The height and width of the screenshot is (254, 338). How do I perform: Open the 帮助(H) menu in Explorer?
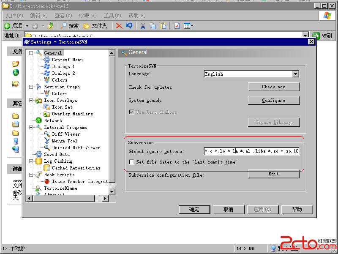coord(136,16)
